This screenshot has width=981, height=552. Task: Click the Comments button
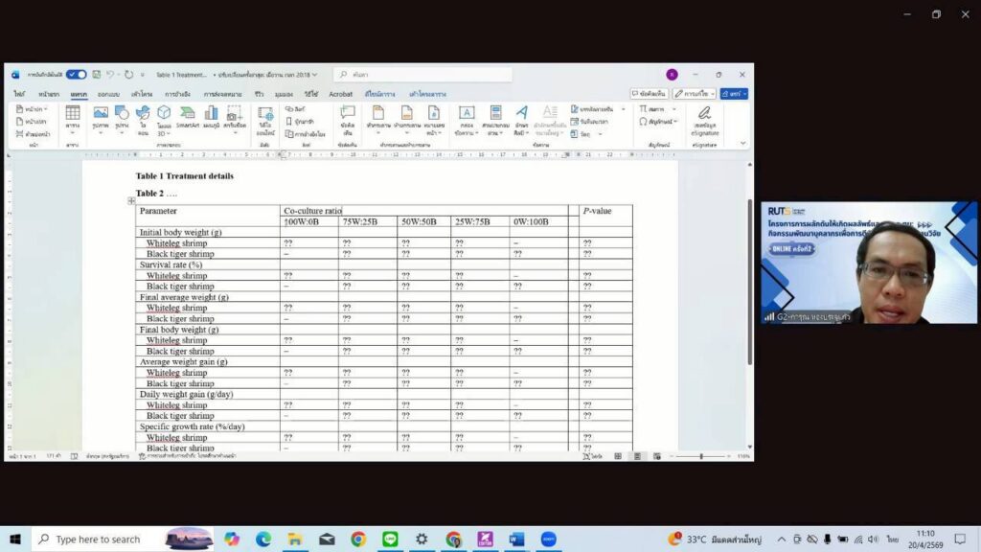click(x=649, y=94)
